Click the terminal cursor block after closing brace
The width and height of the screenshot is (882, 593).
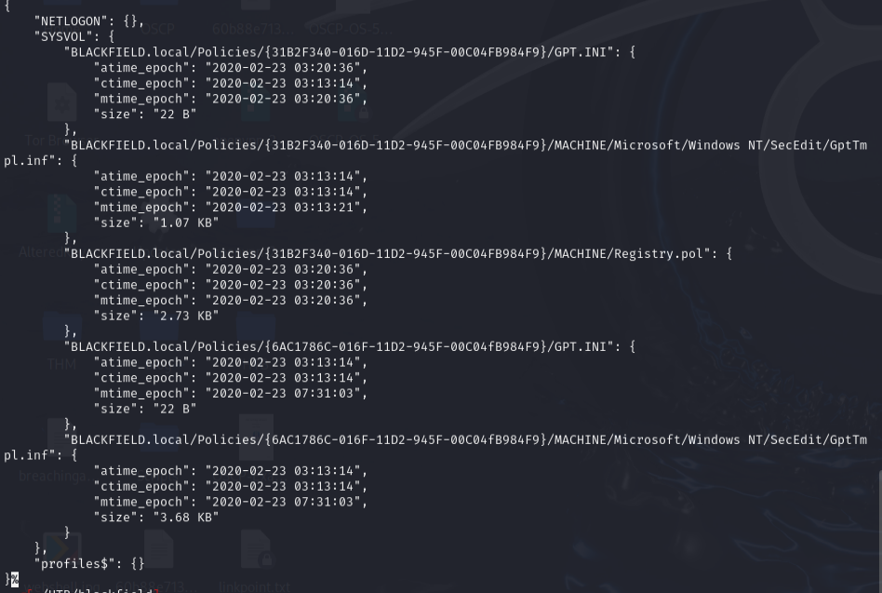14,579
